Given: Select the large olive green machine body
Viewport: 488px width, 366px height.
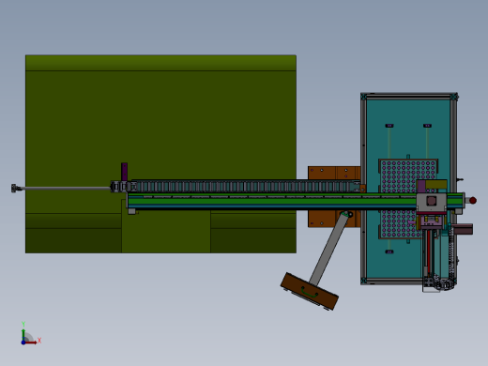Looking at the screenshot, I should [160, 154].
